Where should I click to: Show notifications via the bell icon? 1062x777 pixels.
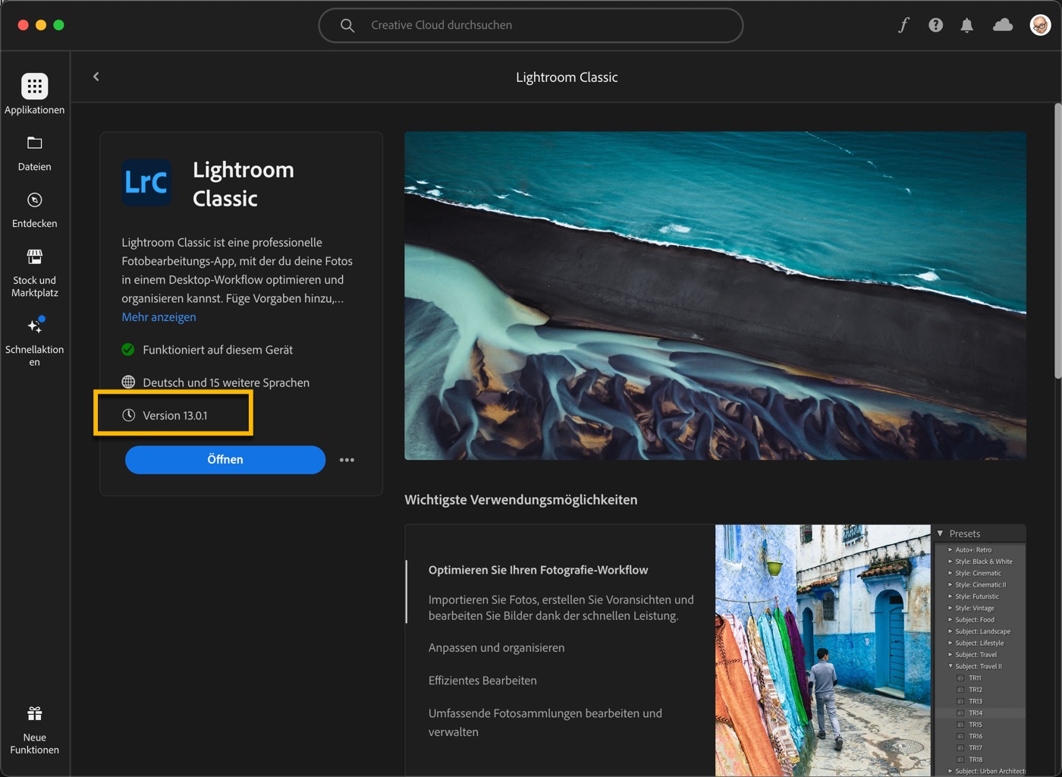coord(966,25)
